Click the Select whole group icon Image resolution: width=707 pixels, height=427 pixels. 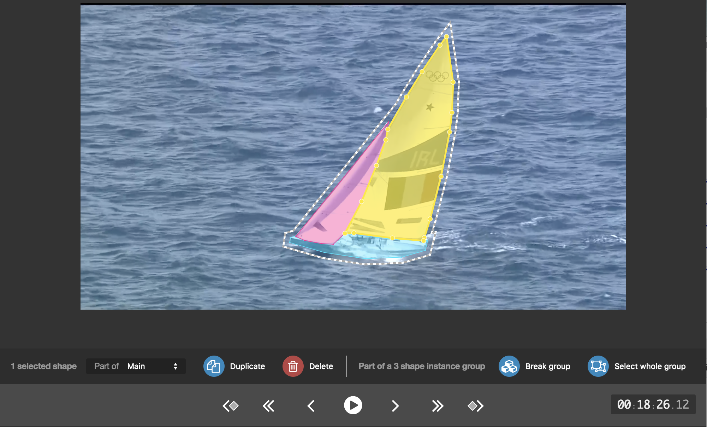pos(598,366)
